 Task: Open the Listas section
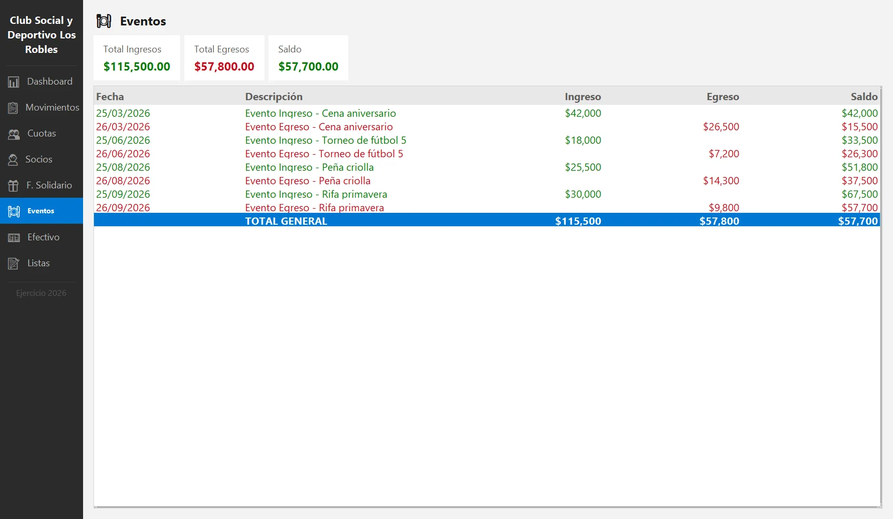(42, 263)
